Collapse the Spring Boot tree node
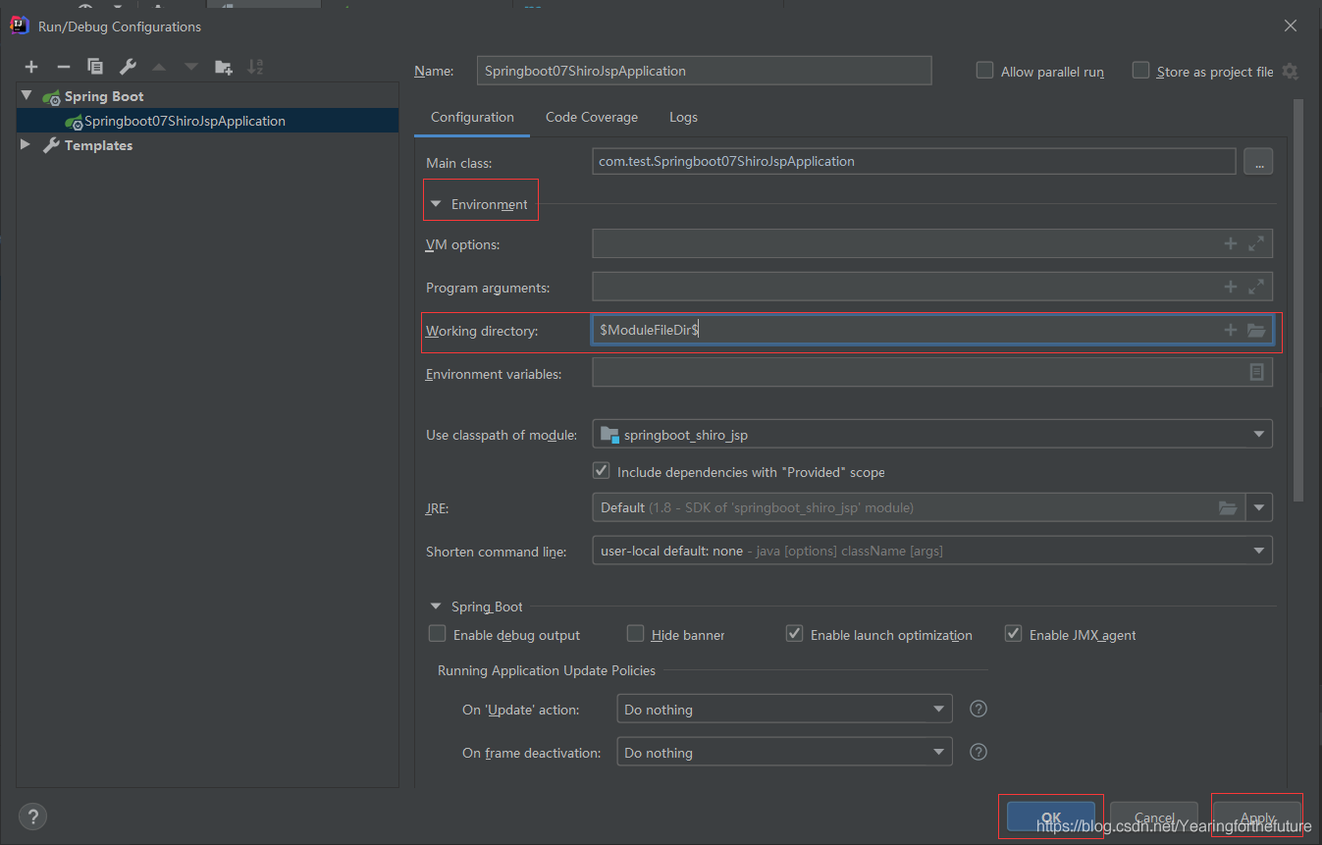This screenshot has width=1322, height=845. 26,96
